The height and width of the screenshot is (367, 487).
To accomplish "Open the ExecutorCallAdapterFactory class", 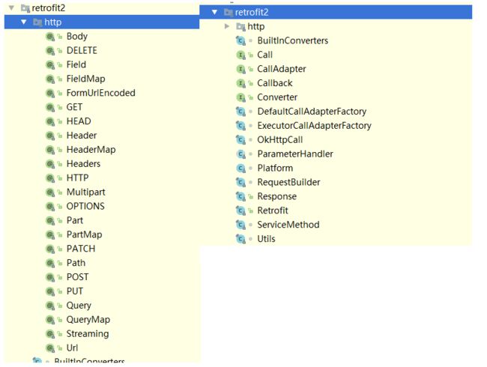I will click(x=314, y=126).
